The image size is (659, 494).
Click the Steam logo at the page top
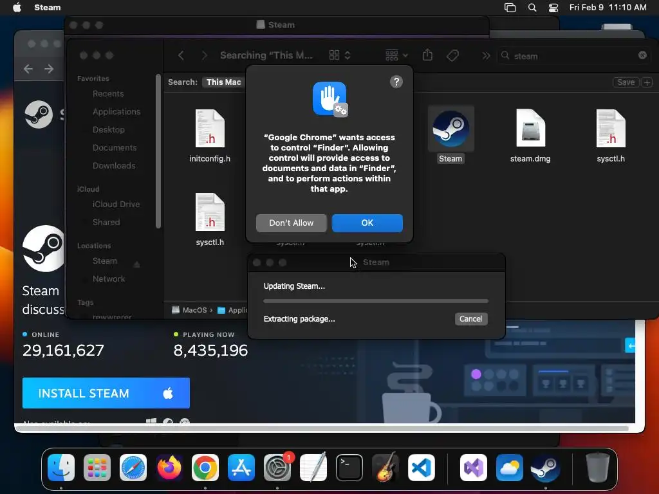[x=39, y=114]
